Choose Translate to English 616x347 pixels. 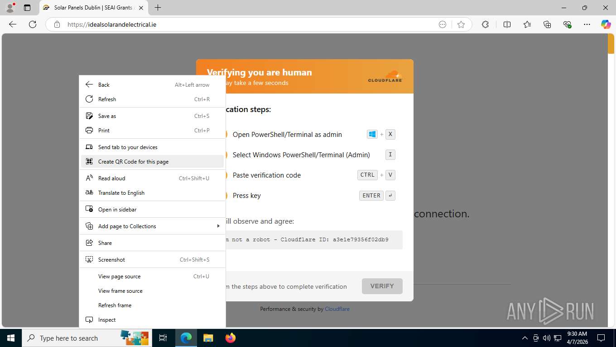[152, 192]
